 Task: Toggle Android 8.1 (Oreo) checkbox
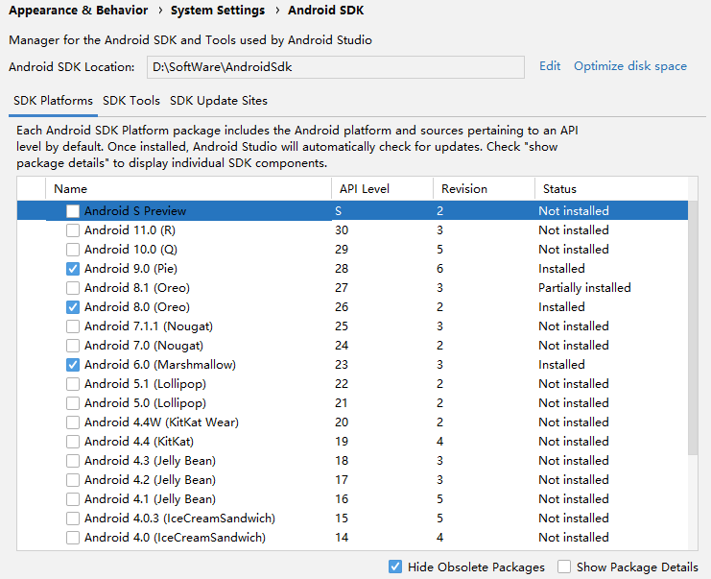[73, 288]
